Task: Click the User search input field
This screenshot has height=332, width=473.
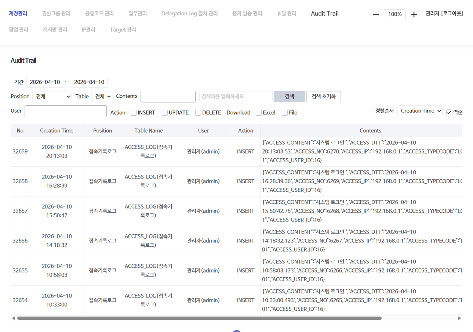Action: click(65, 111)
